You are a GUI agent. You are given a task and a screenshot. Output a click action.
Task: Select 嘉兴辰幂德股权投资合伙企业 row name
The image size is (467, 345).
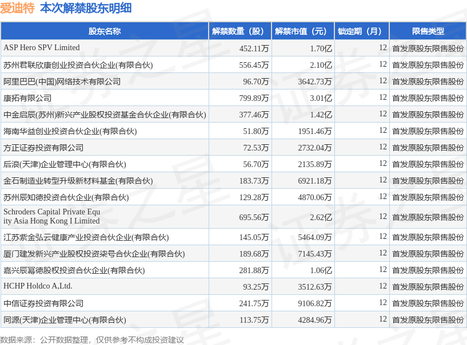click(x=74, y=270)
